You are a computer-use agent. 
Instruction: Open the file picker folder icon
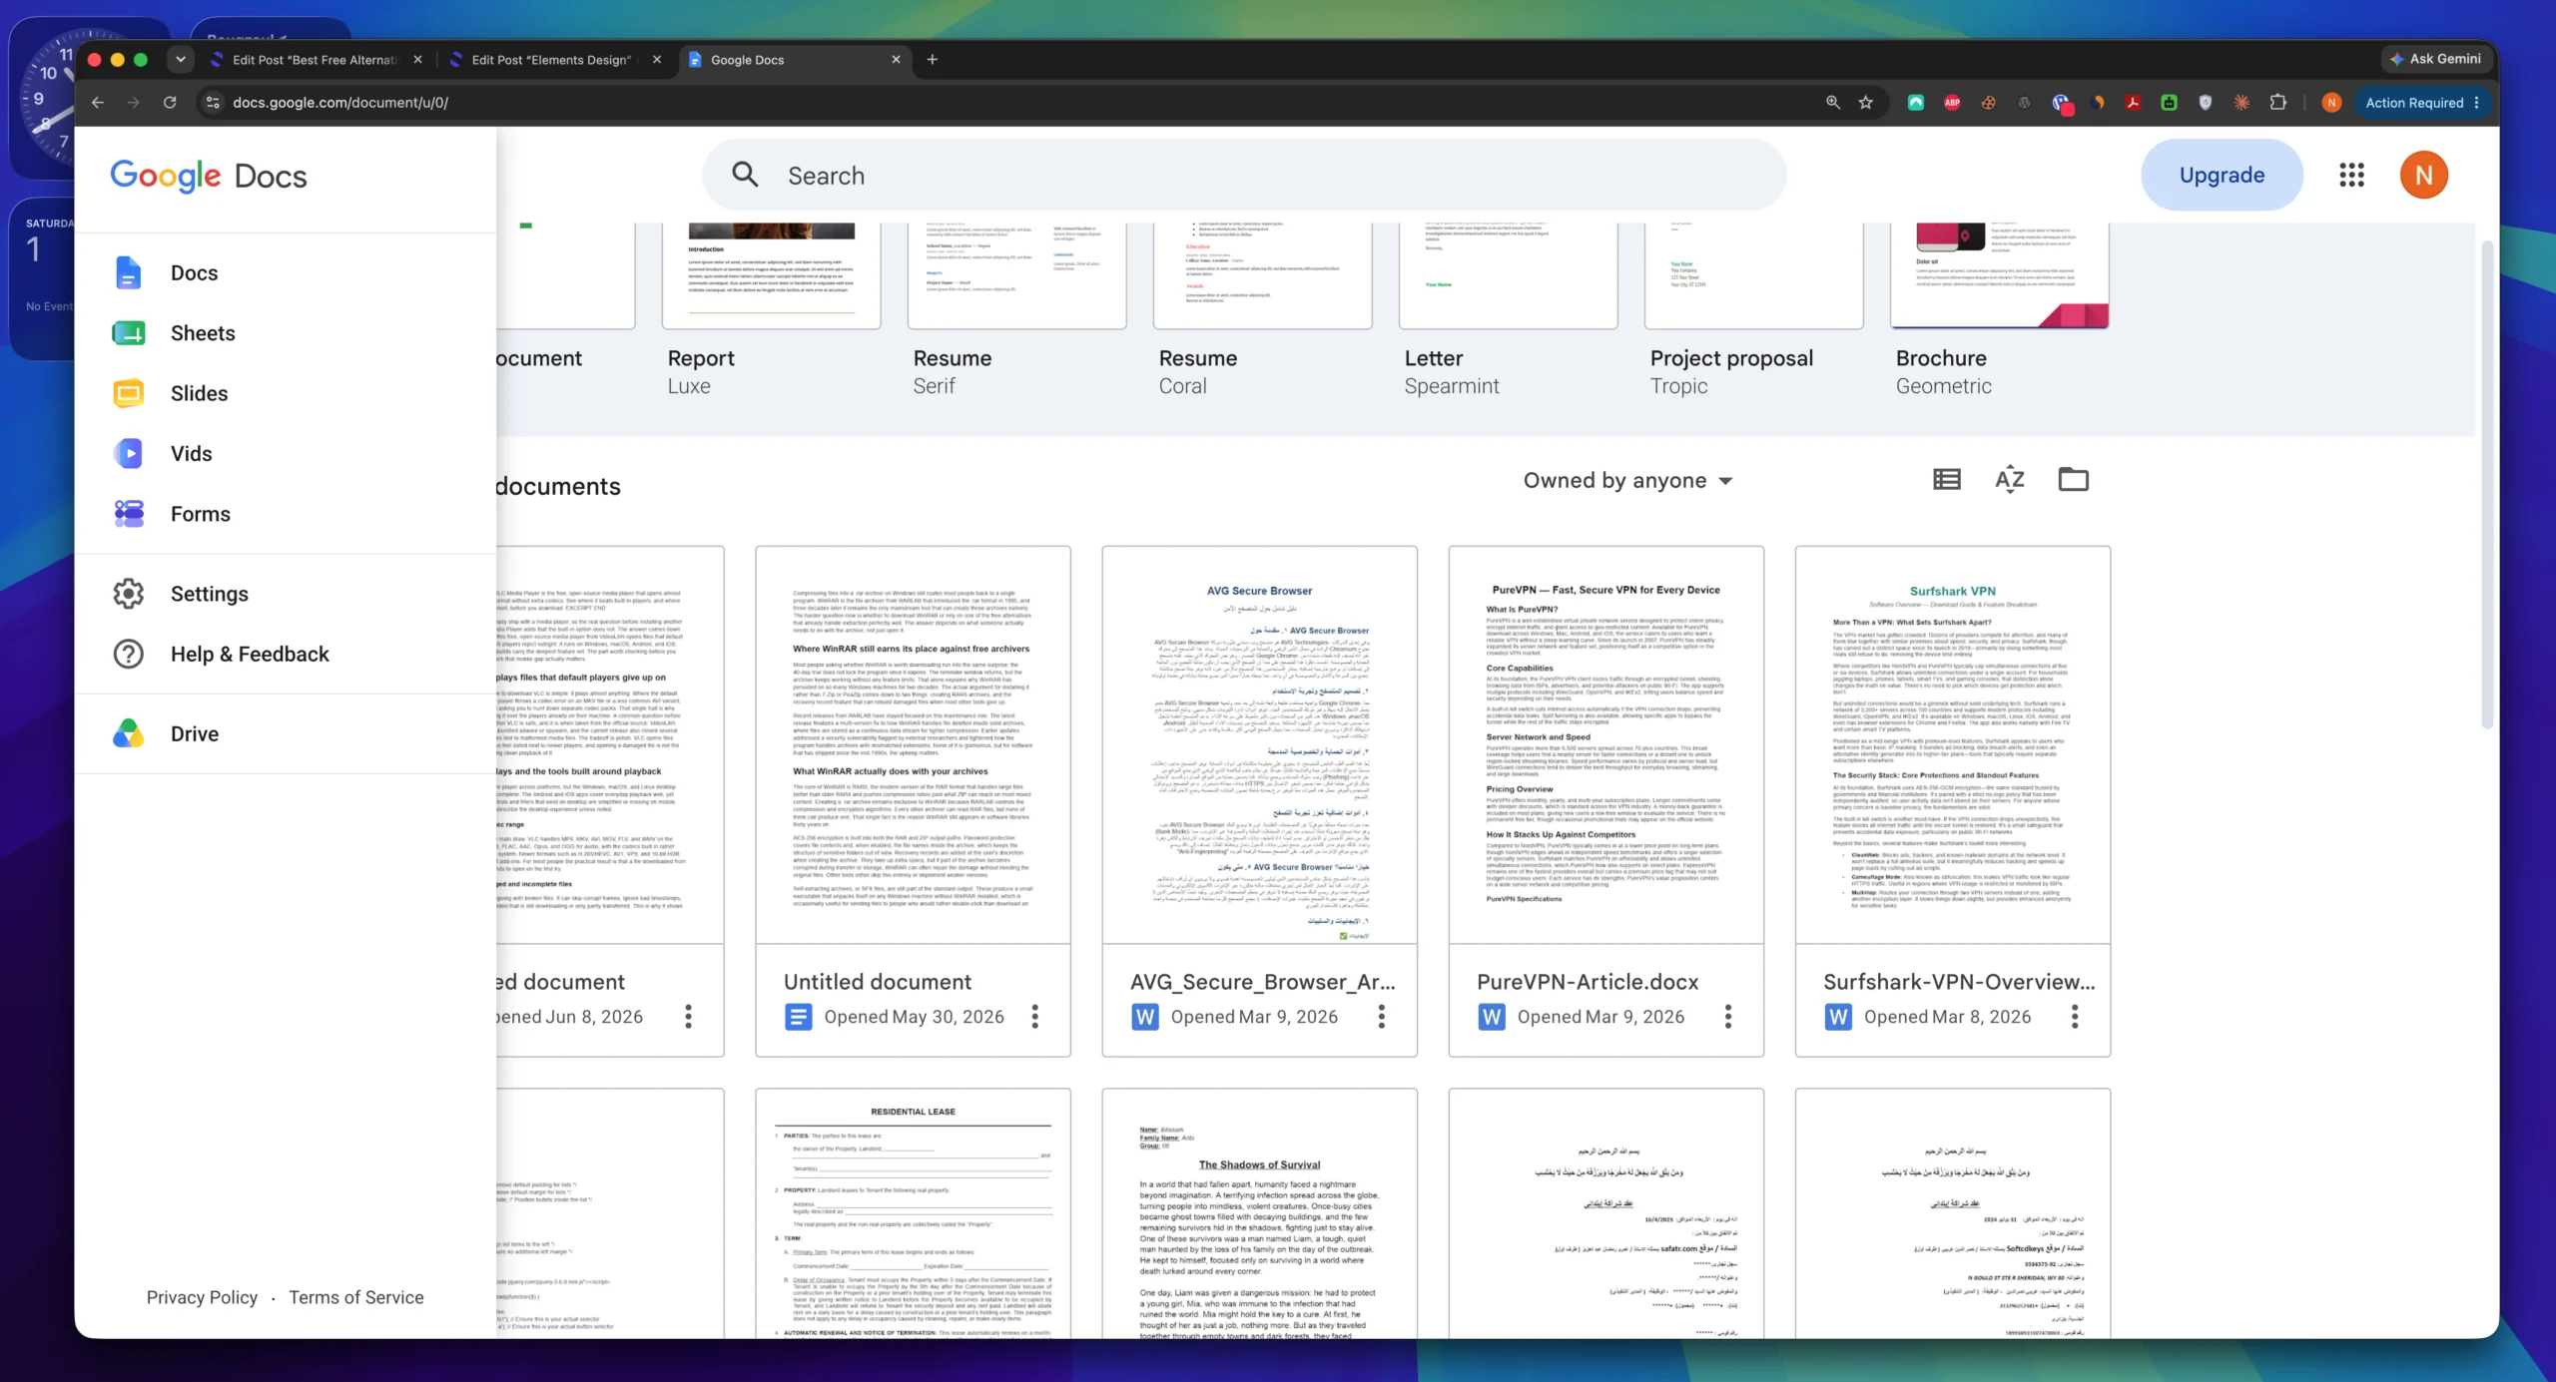coord(2073,480)
